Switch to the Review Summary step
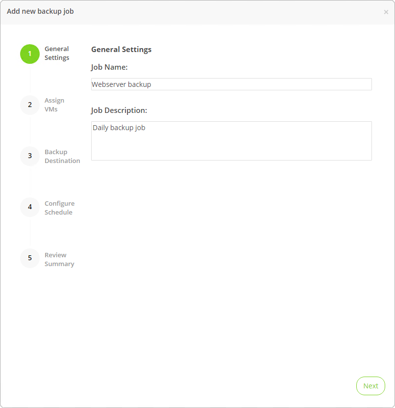The height and width of the screenshot is (408, 395). pyautogui.click(x=59, y=260)
